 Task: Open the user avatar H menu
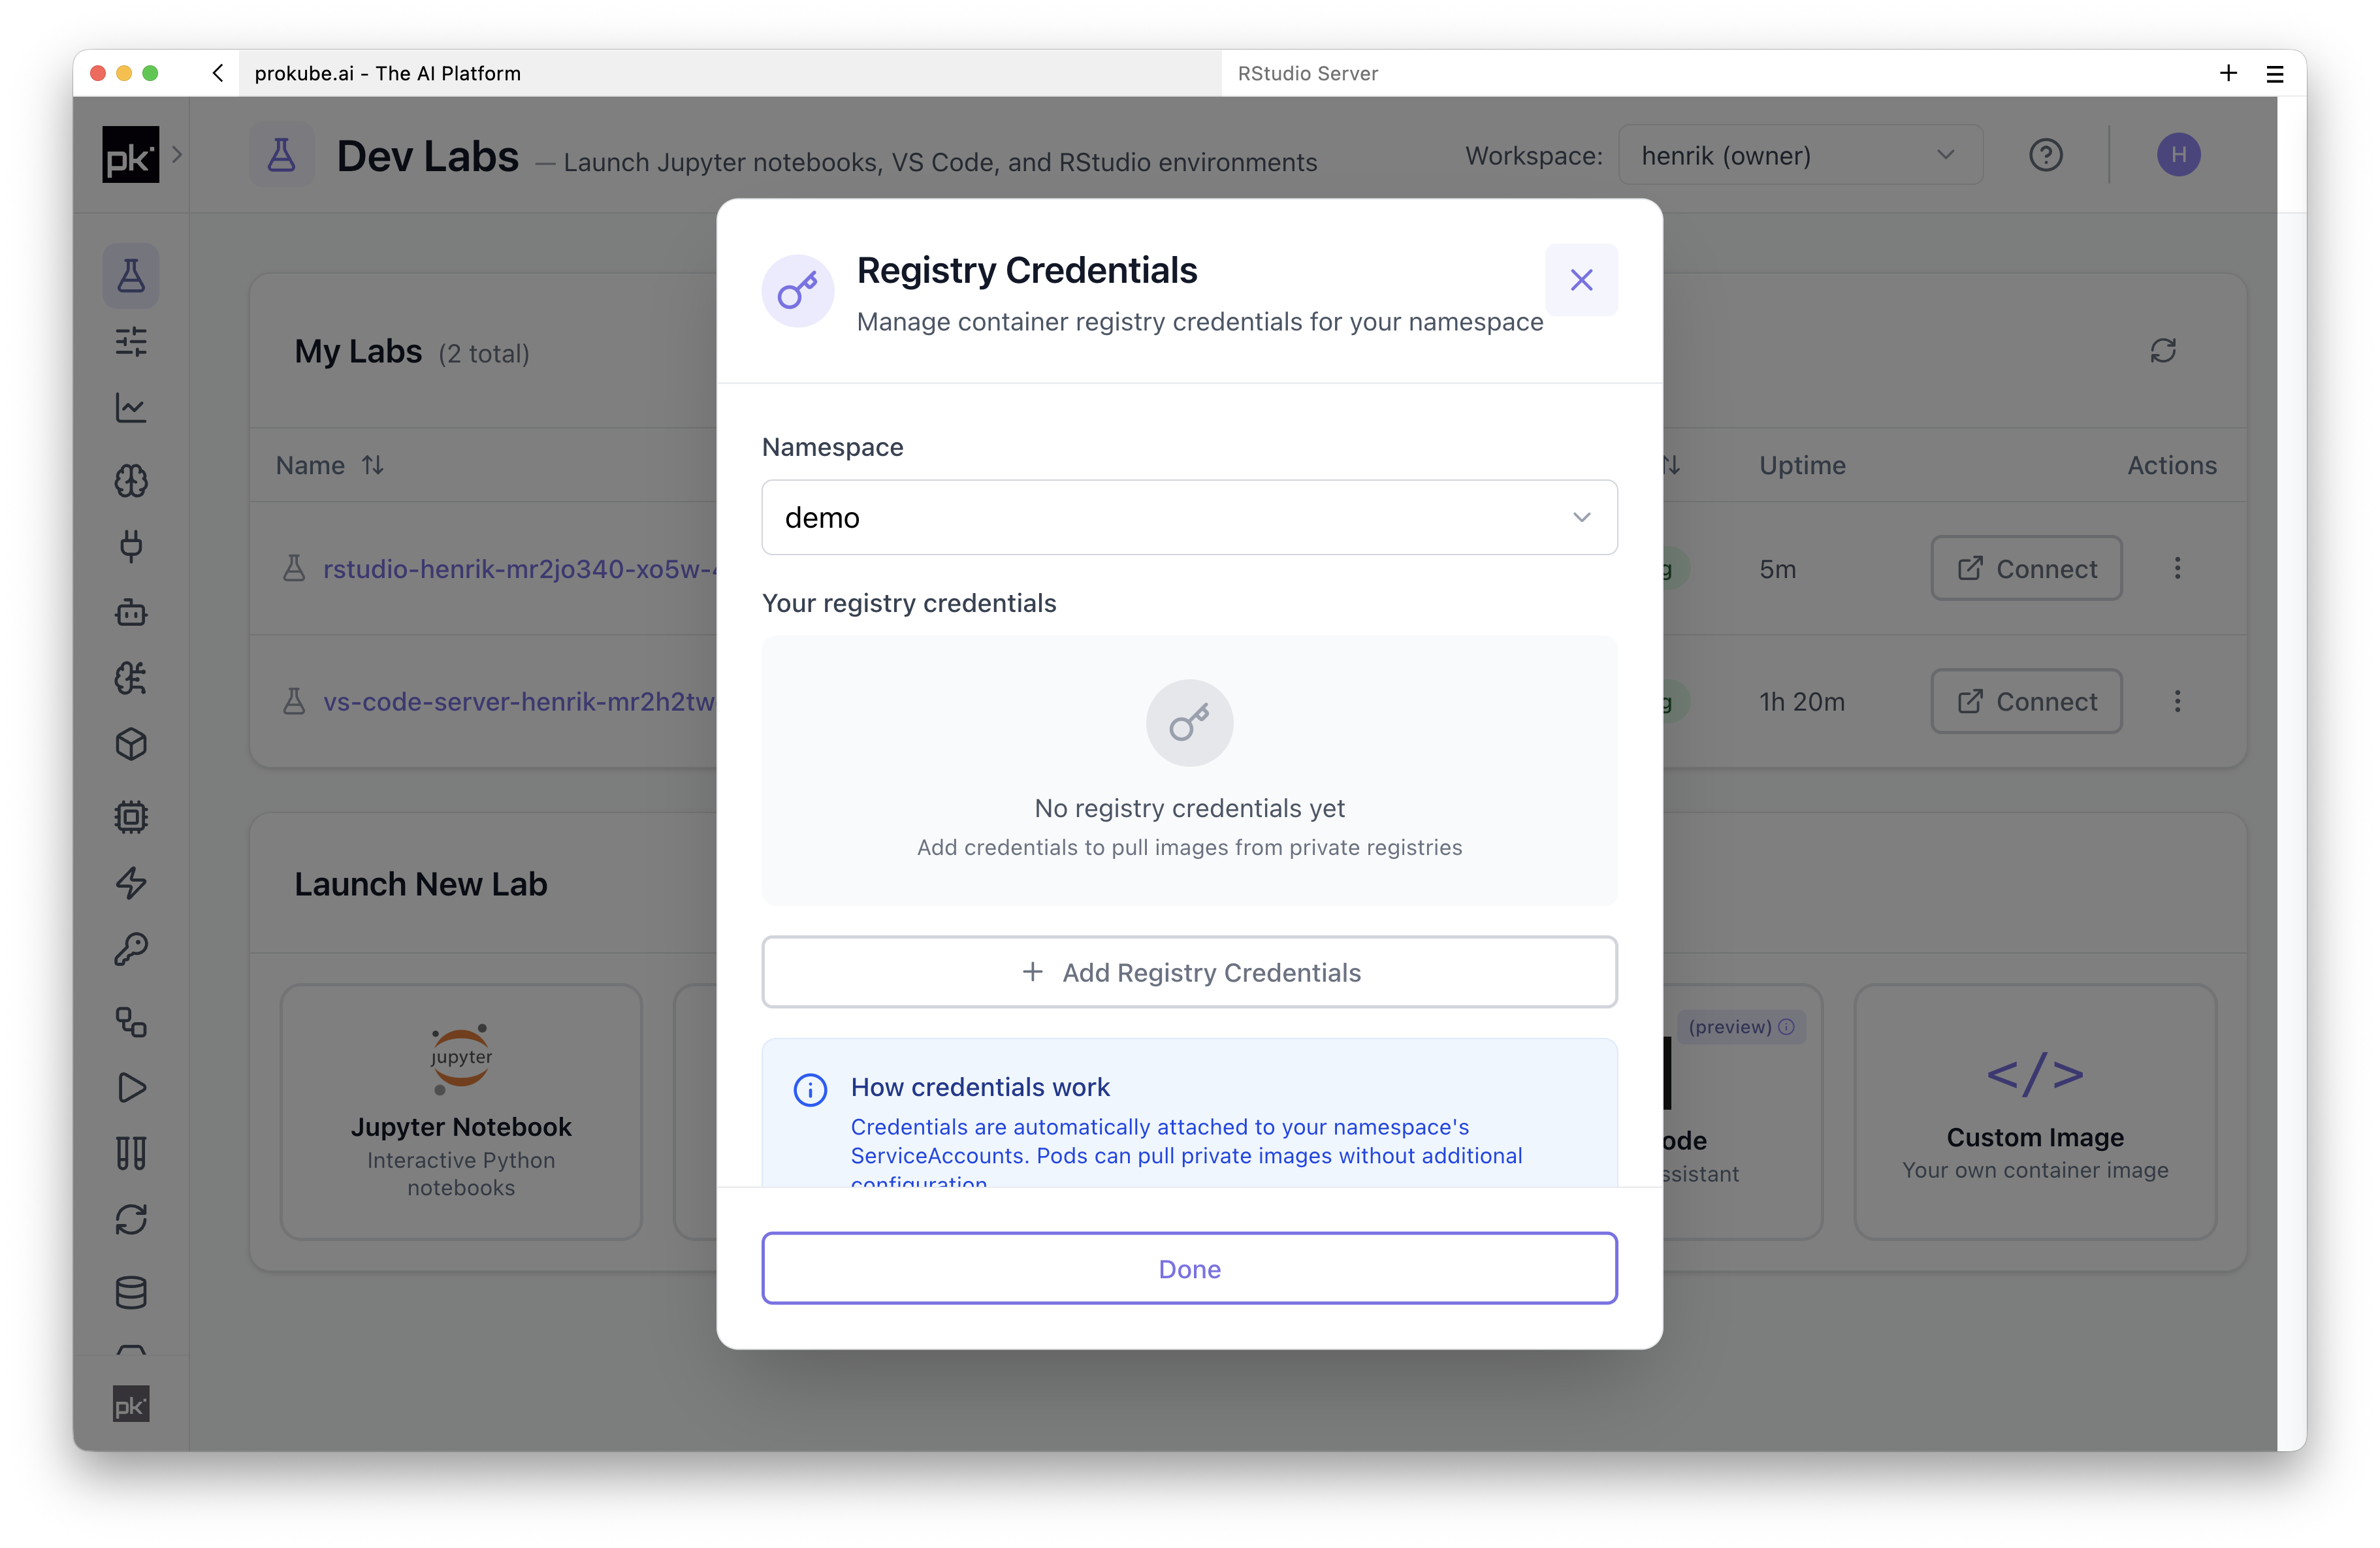2178,155
